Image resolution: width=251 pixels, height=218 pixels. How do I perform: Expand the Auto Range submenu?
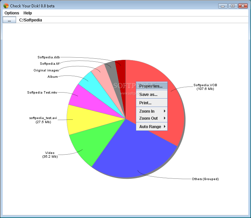[152, 126]
